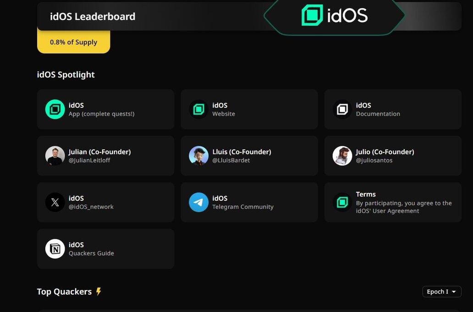Click the idOS Spotlight heading
This screenshot has width=473, height=312.
(66, 75)
